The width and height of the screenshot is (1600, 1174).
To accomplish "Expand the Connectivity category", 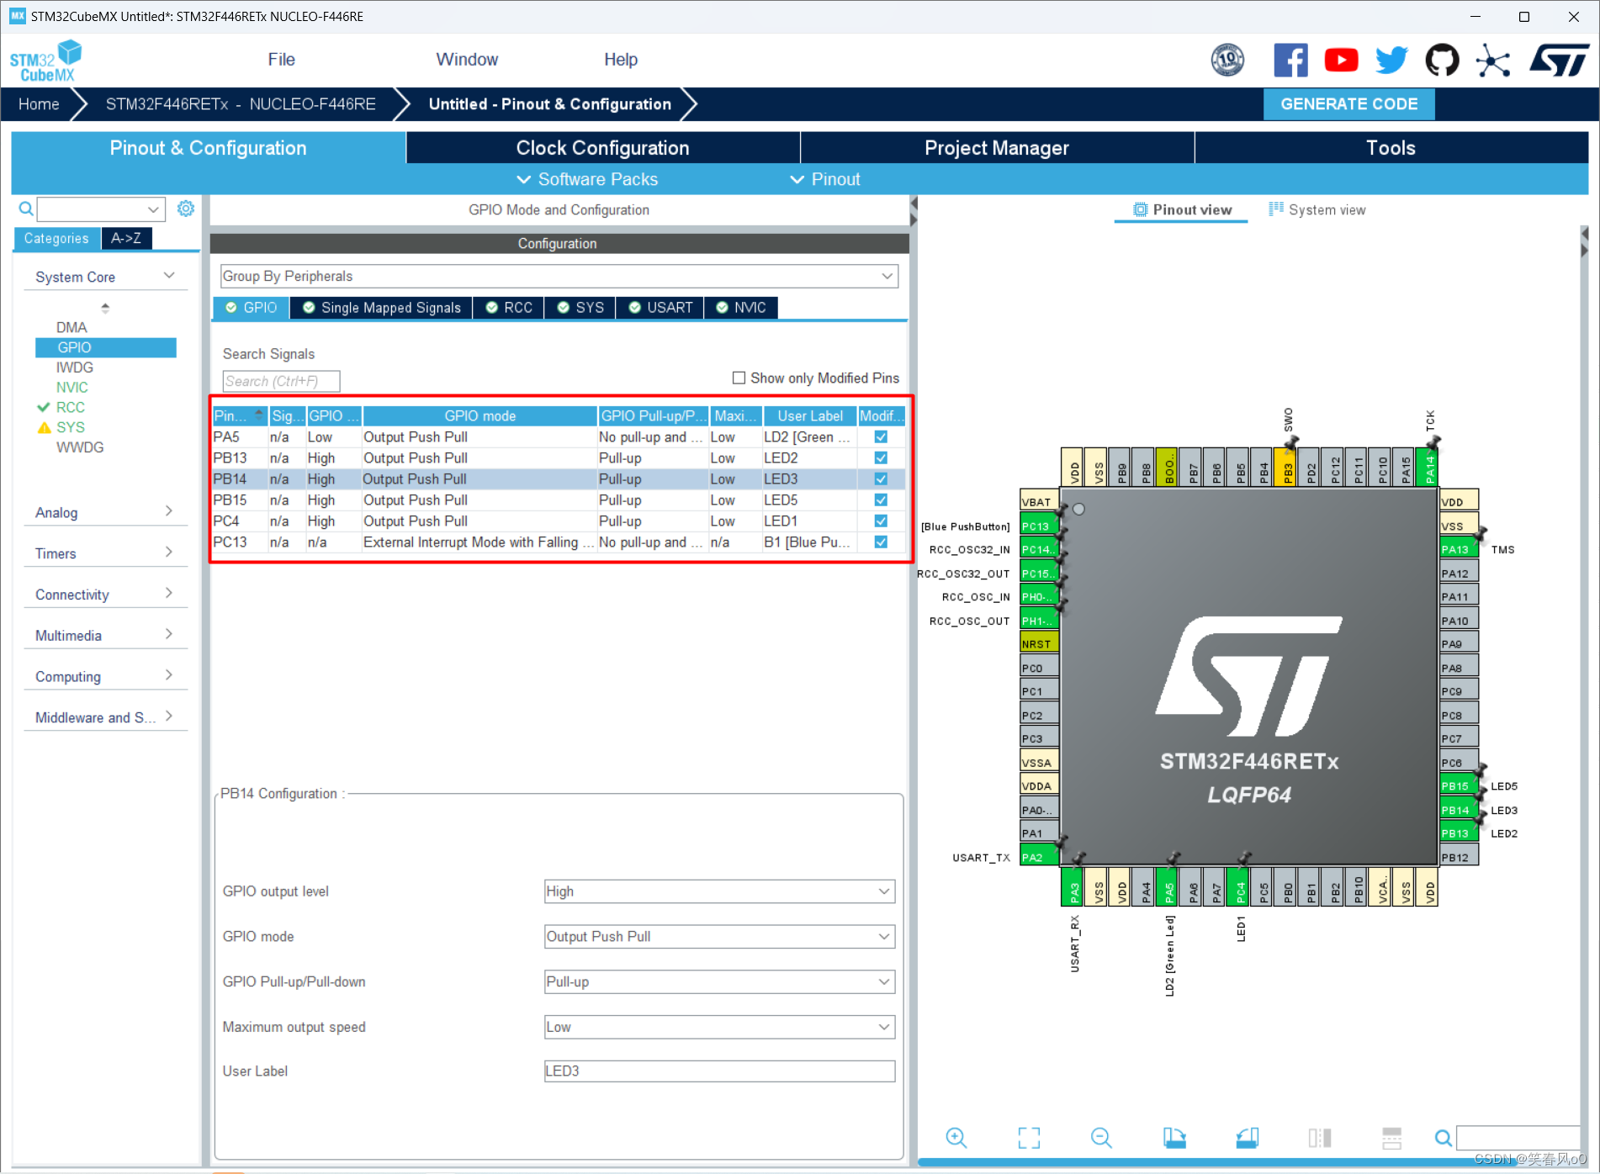I will [104, 595].
